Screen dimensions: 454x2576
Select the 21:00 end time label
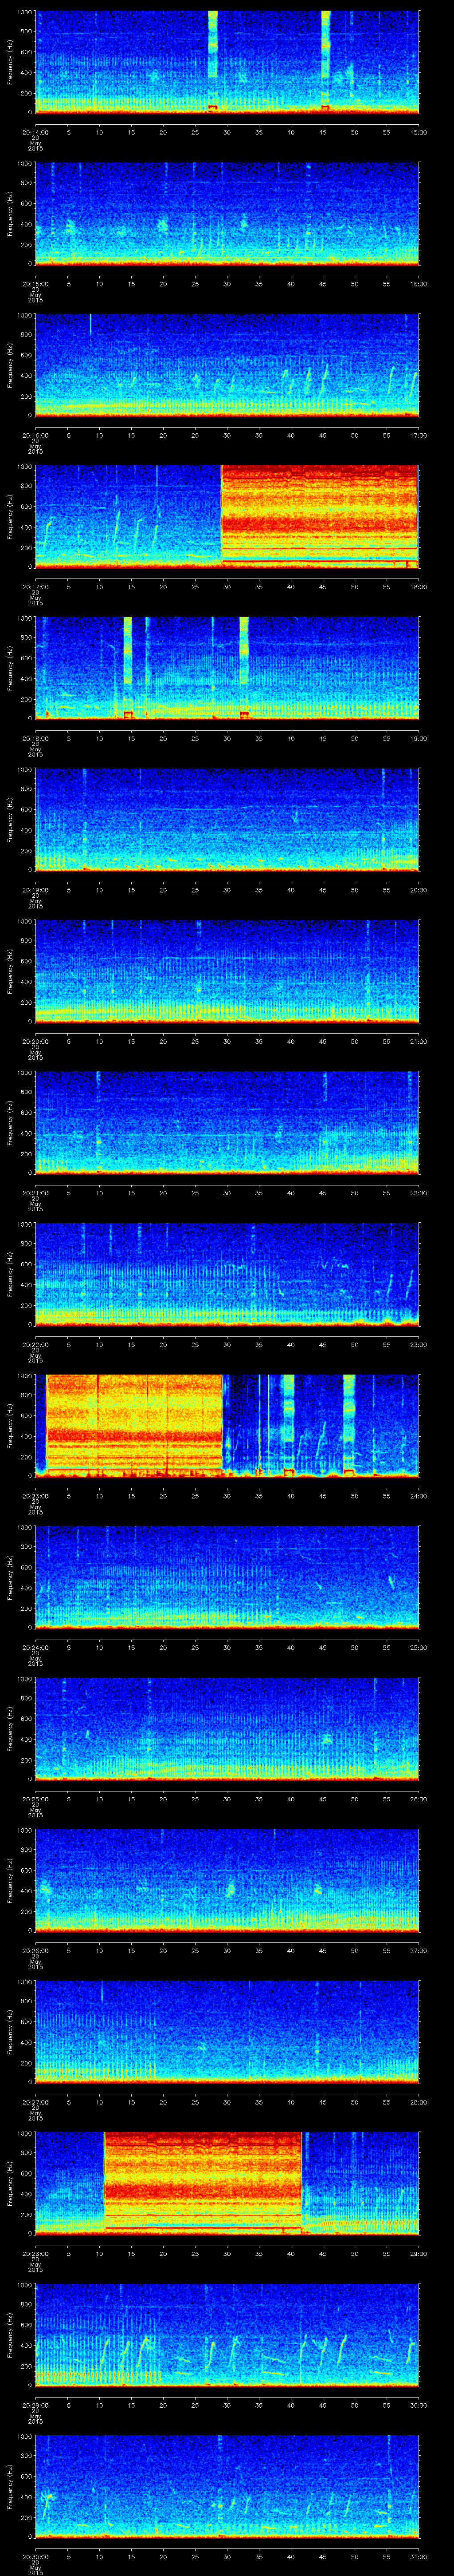coord(419,1041)
